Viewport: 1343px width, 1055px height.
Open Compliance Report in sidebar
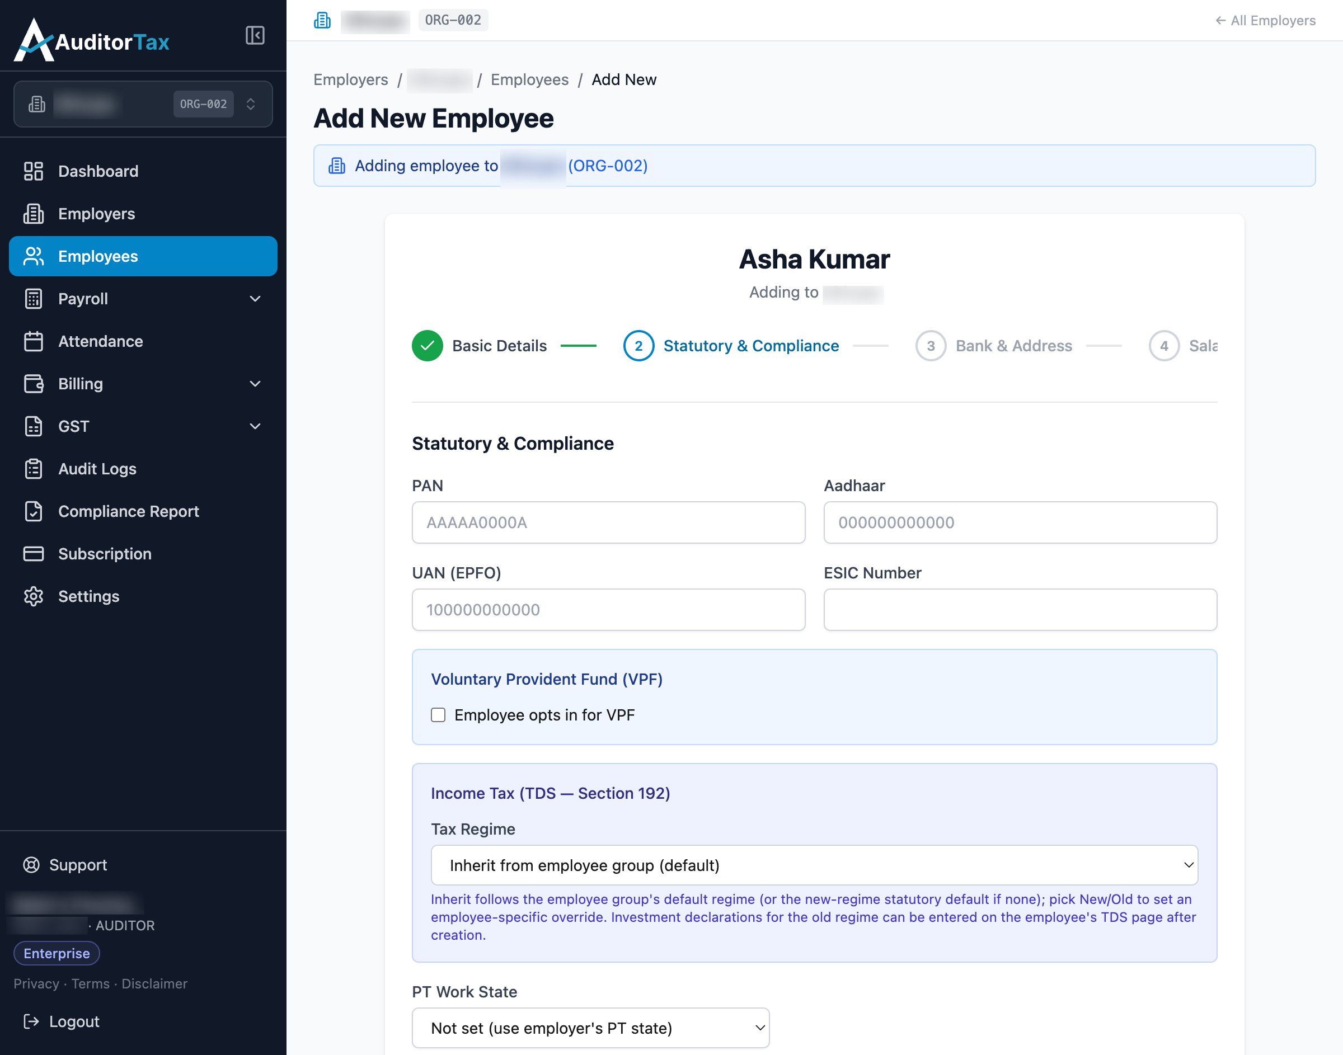(x=143, y=511)
